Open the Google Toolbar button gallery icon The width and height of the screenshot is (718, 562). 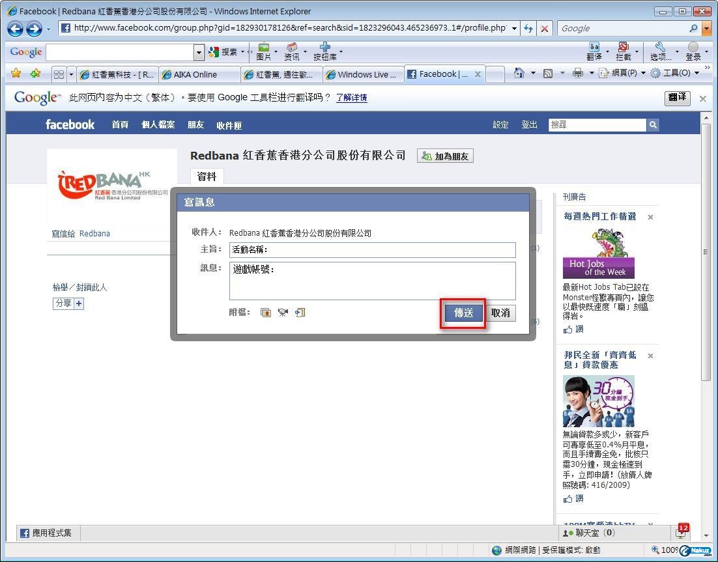coord(324,51)
